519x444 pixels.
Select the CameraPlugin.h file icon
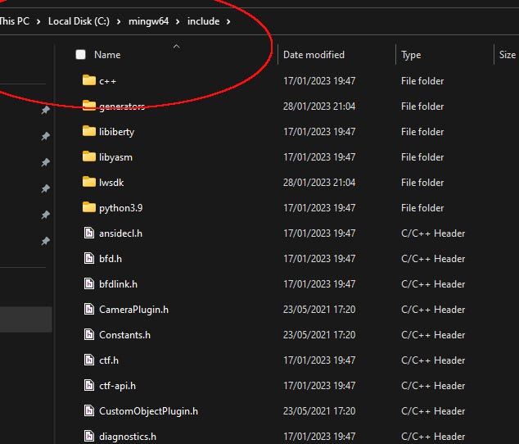pos(89,309)
